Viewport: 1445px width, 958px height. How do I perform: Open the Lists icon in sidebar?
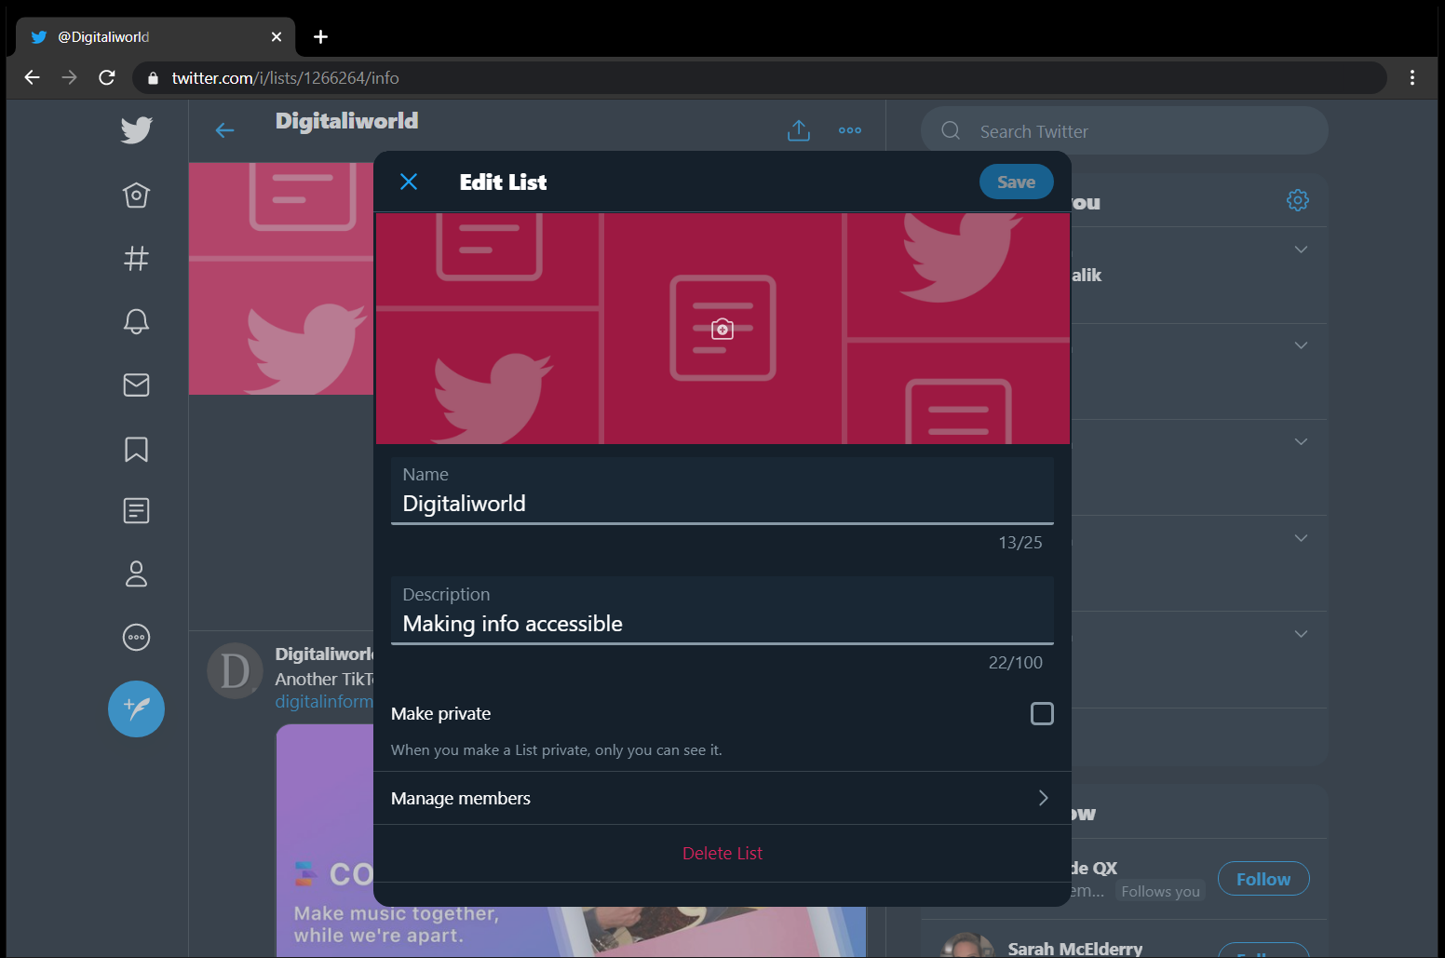pos(136,510)
